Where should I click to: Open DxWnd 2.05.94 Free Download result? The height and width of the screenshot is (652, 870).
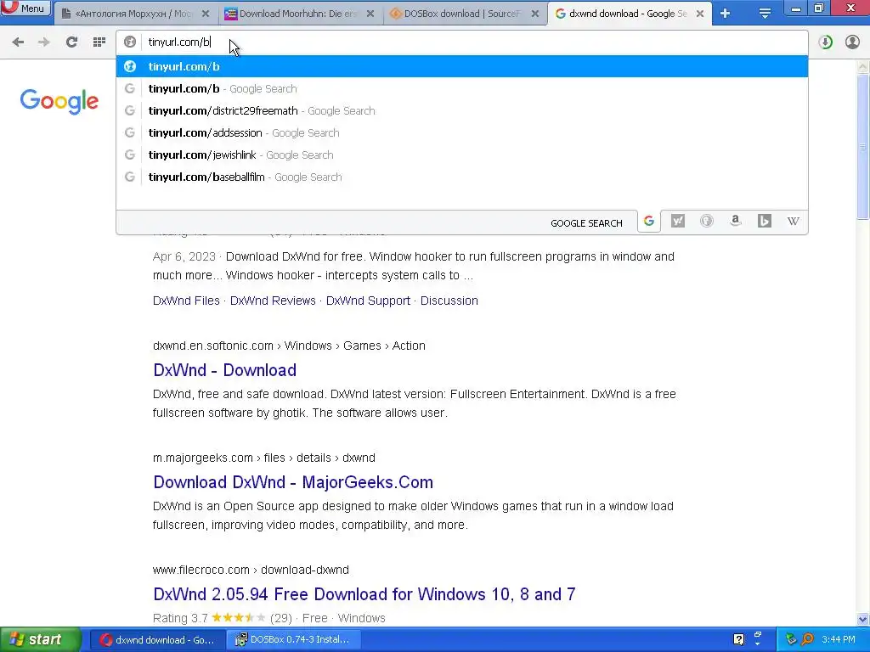coord(364,593)
